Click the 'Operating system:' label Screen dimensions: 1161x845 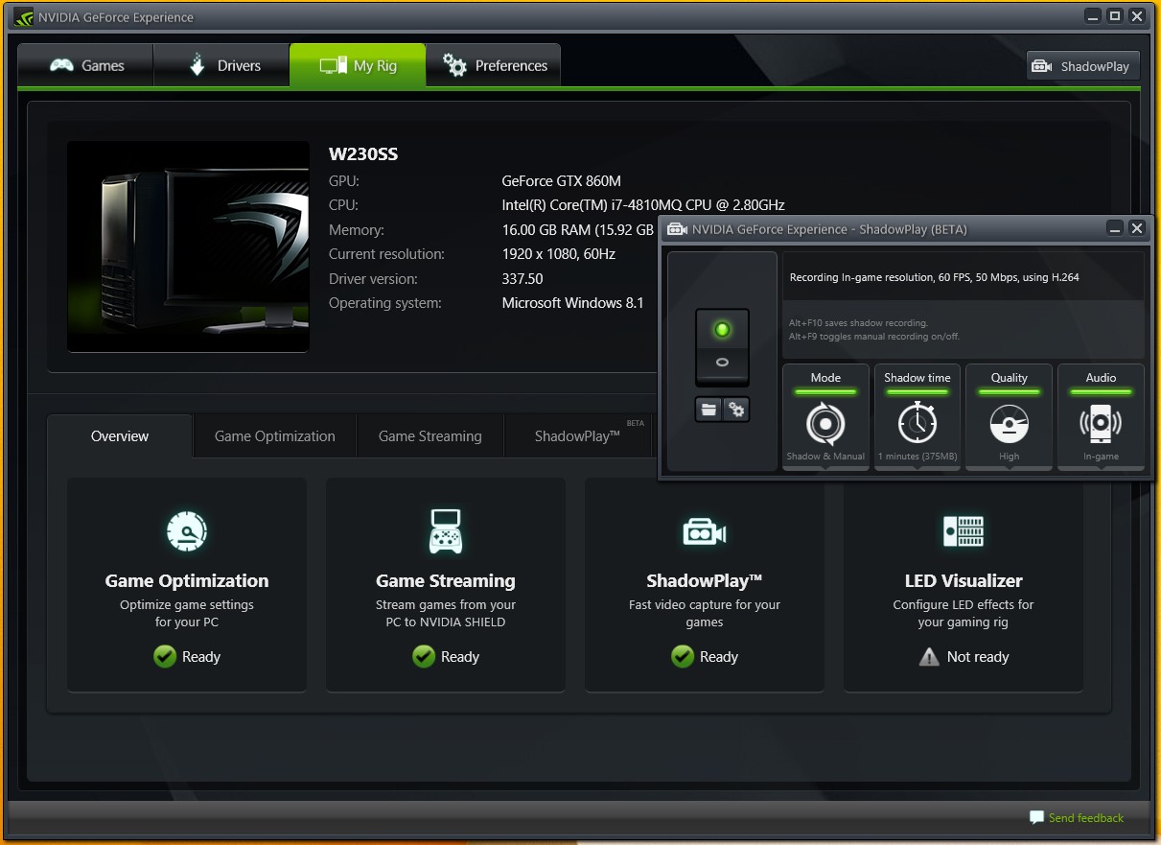(385, 303)
